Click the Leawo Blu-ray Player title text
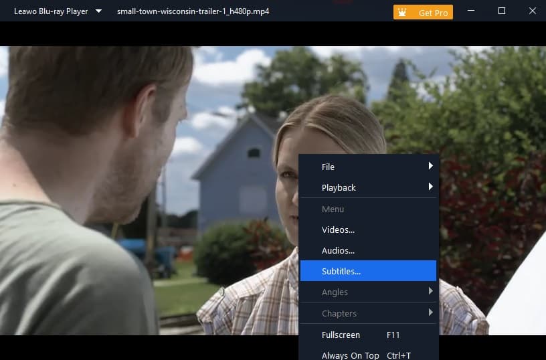The width and height of the screenshot is (546, 360). 51,11
